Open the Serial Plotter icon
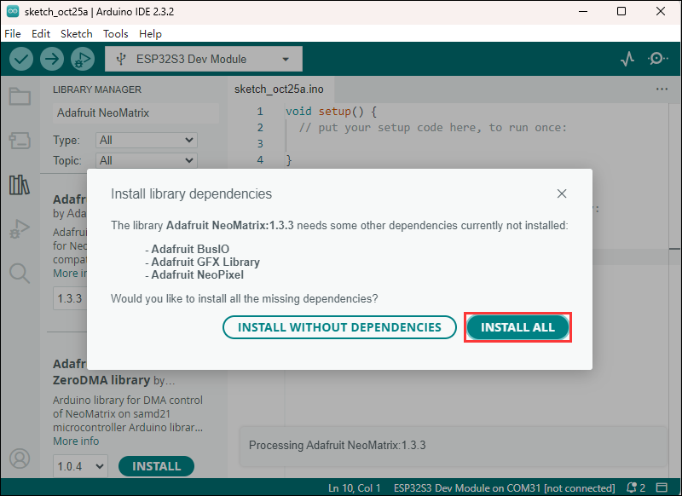 coord(627,59)
